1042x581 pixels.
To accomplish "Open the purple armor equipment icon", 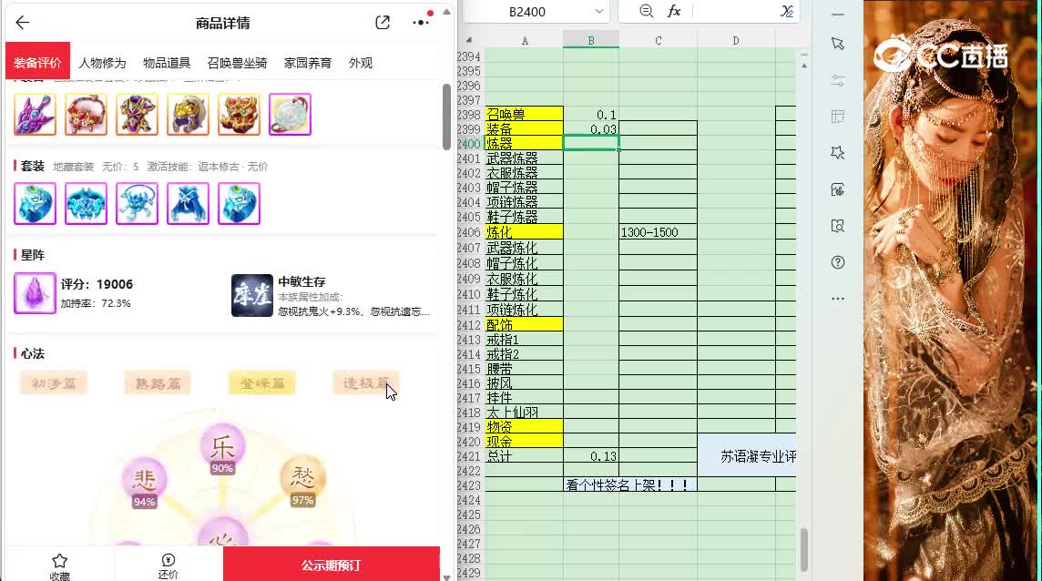I will [x=137, y=115].
